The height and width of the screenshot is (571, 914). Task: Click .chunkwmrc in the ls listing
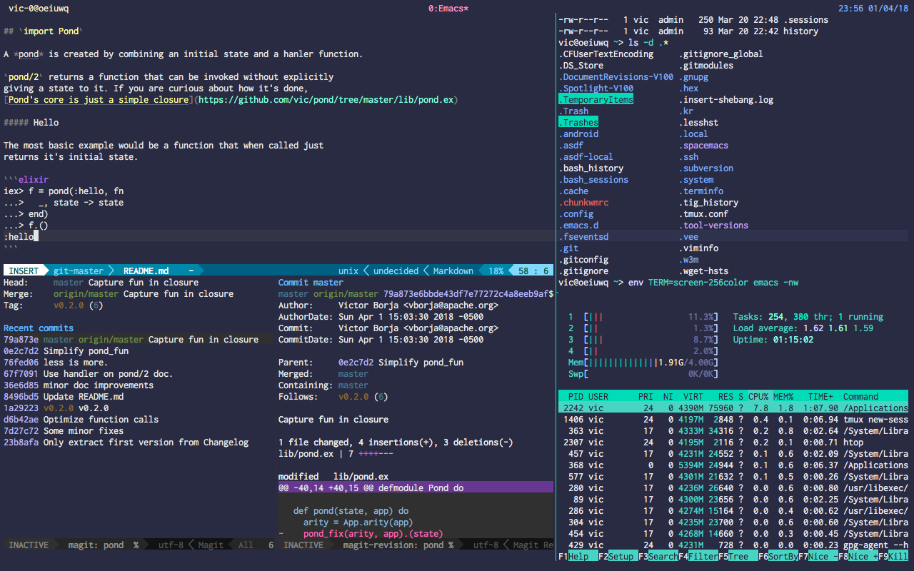pyautogui.click(x=583, y=203)
